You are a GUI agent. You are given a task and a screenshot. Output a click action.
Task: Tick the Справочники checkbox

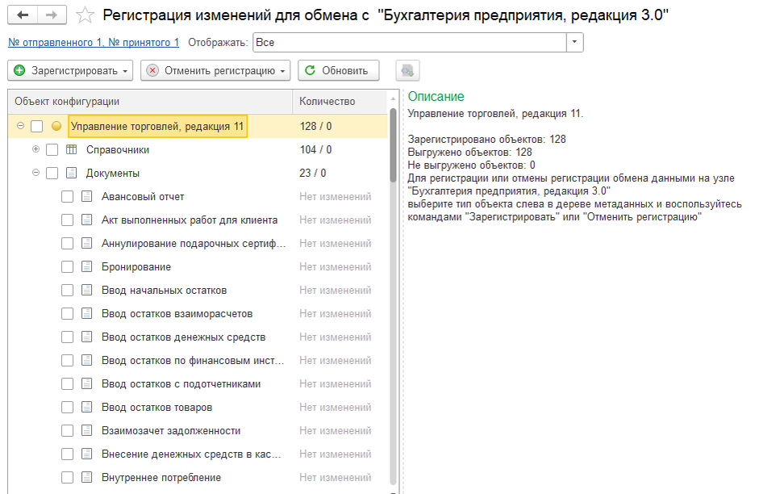(52, 149)
